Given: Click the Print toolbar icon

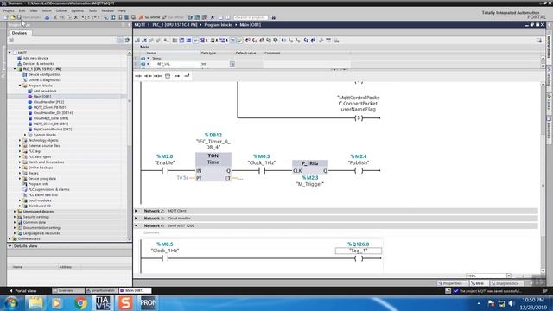Looking at the screenshot, I should pyautogui.click(x=47, y=17).
